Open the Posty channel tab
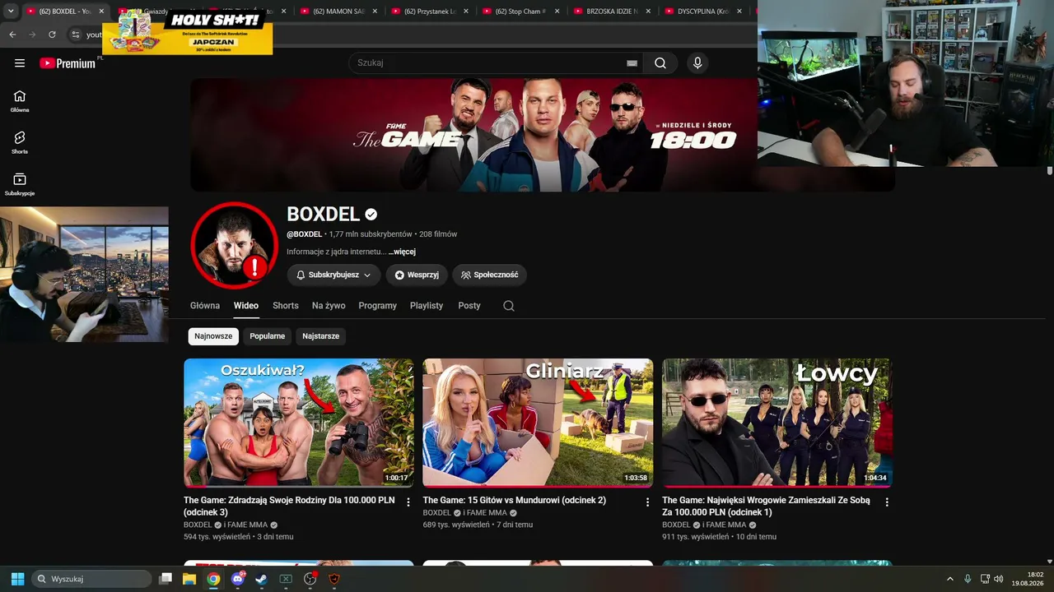The width and height of the screenshot is (1054, 592). click(x=469, y=306)
